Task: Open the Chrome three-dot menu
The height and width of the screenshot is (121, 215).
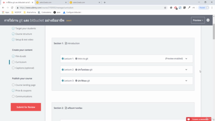Action: [x=212, y=8]
